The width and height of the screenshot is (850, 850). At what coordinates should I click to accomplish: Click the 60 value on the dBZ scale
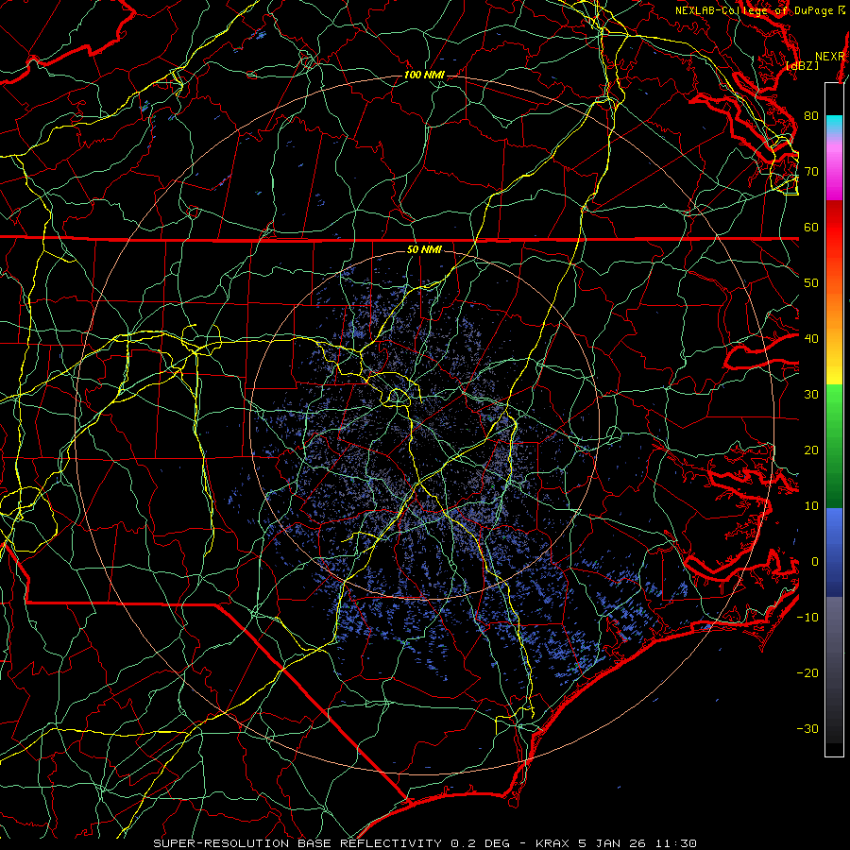[811, 227]
